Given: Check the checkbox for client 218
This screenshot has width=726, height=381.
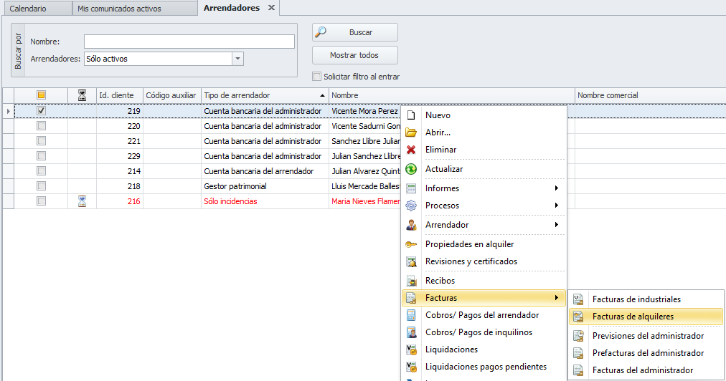Looking at the screenshot, I should pyautogui.click(x=41, y=186).
